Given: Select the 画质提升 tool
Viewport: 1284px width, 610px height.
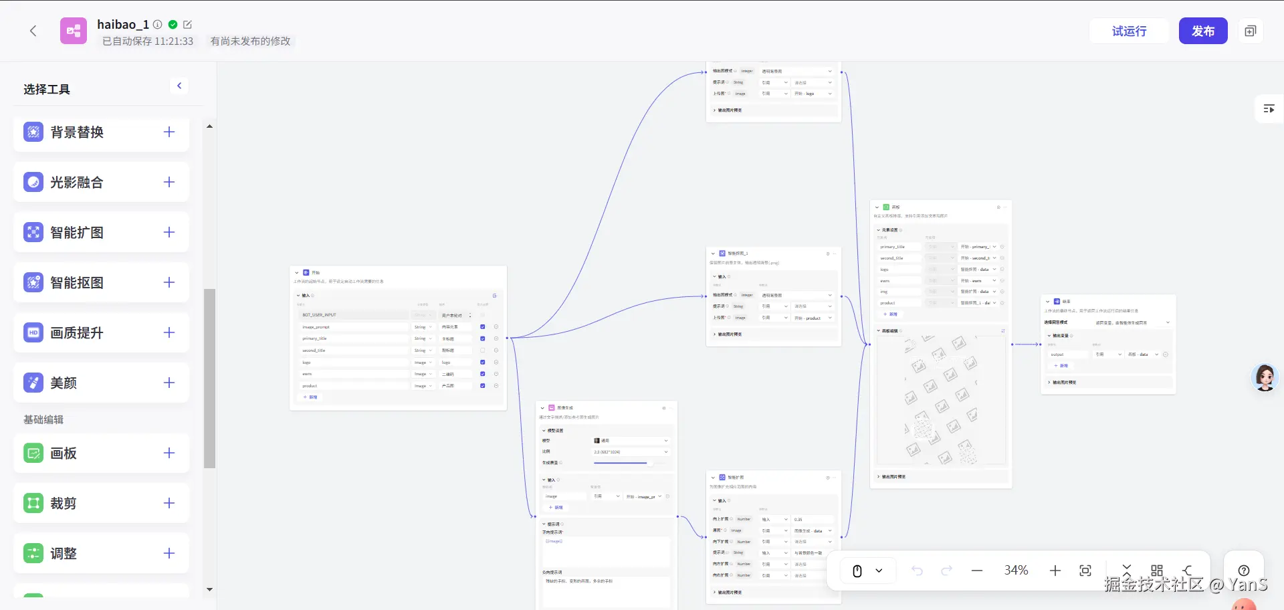Looking at the screenshot, I should 101,332.
